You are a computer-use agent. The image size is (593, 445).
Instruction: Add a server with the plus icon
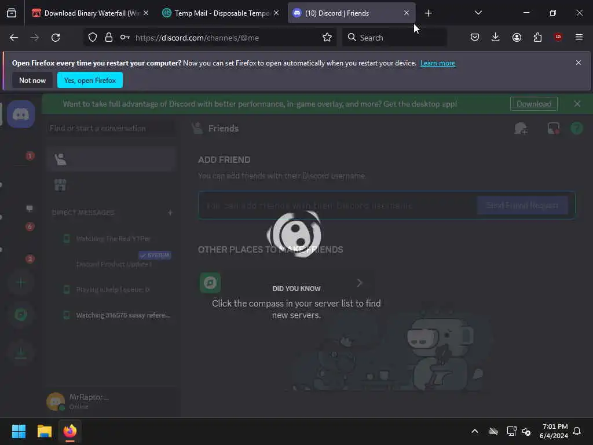tap(21, 282)
